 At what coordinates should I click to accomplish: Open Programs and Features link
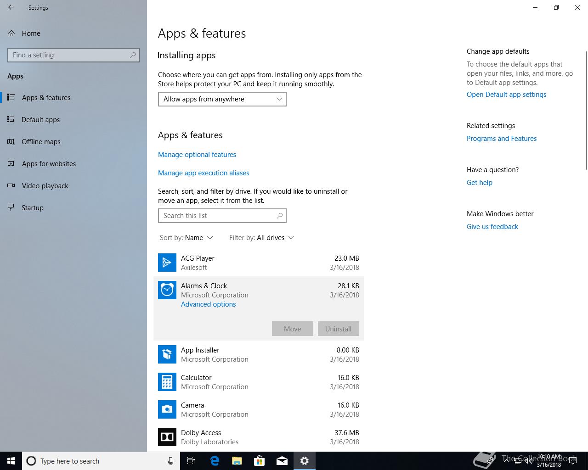(502, 139)
